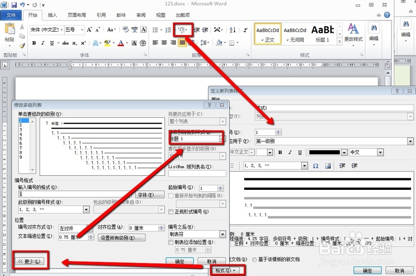Viewport: 416px width, 276px height.
Task: Click the Format Painter brush icon
Action: tap(22, 46)
